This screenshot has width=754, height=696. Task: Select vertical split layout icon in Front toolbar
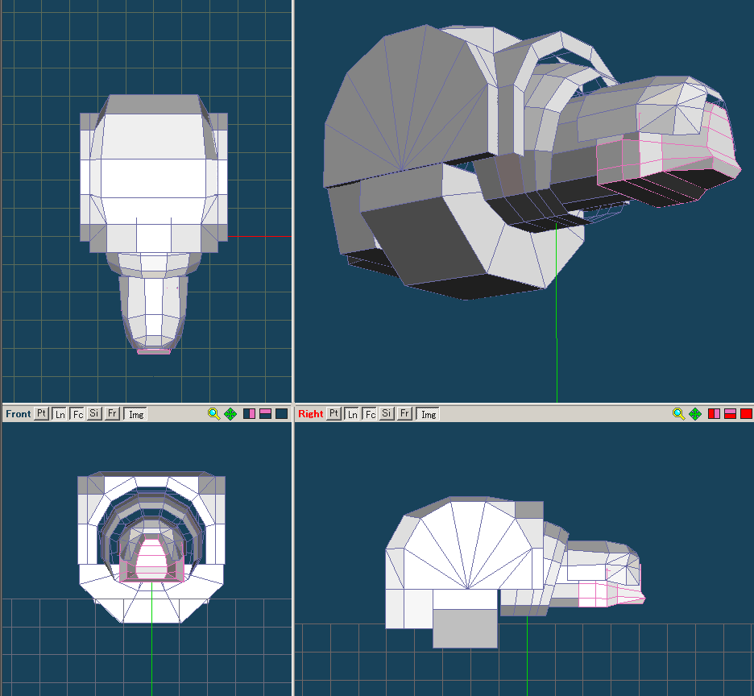[250, 414]
